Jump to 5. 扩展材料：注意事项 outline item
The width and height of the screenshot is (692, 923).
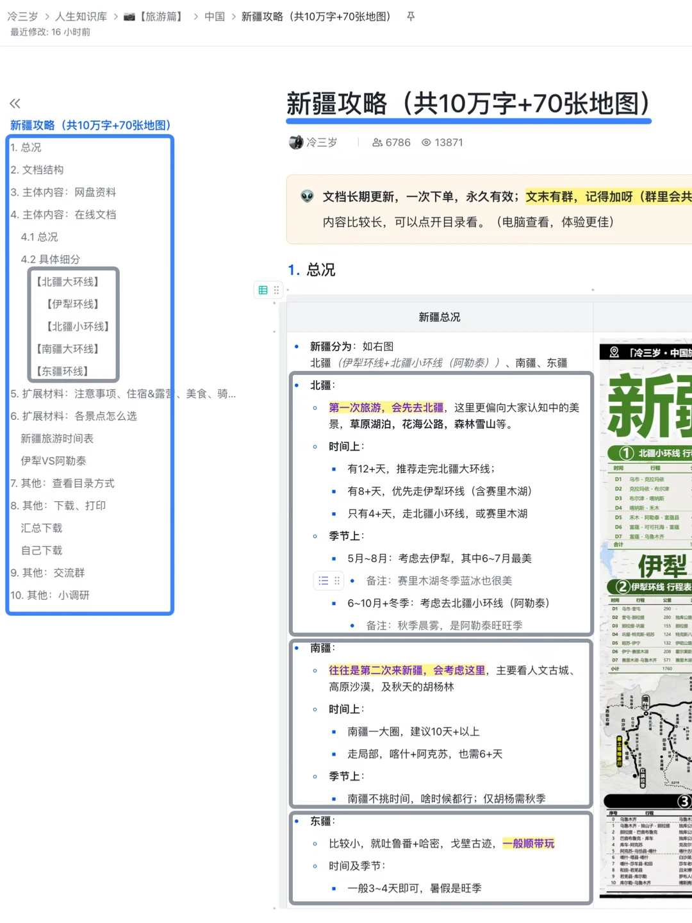tap(123, 394)
